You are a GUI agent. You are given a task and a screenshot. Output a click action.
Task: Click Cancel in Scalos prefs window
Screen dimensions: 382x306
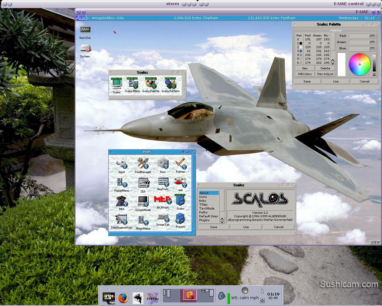[278, 227]
